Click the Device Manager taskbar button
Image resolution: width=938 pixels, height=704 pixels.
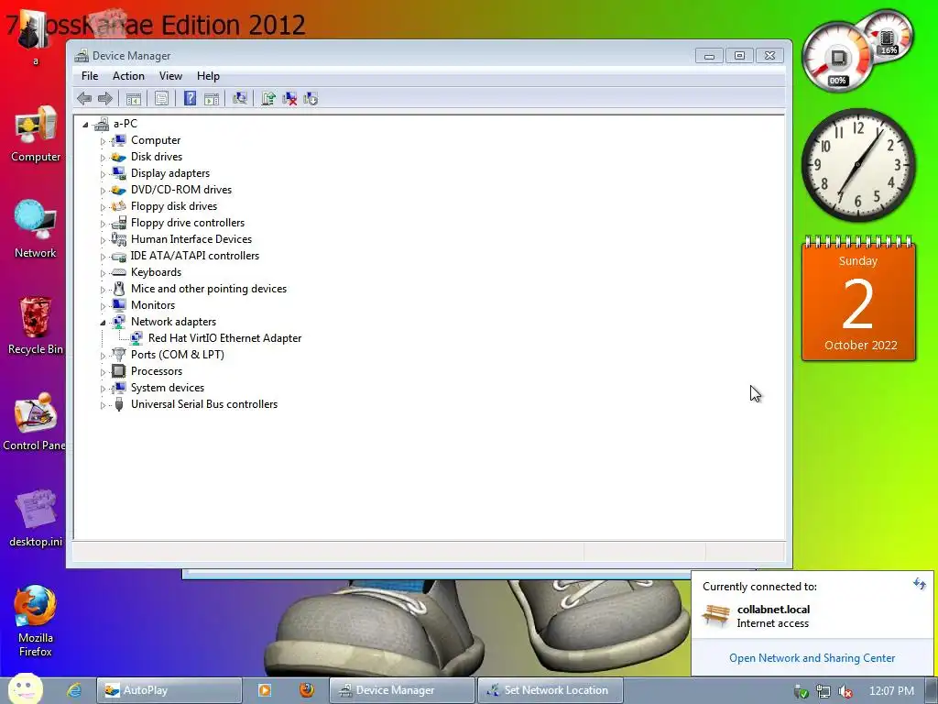click(402, 690)
